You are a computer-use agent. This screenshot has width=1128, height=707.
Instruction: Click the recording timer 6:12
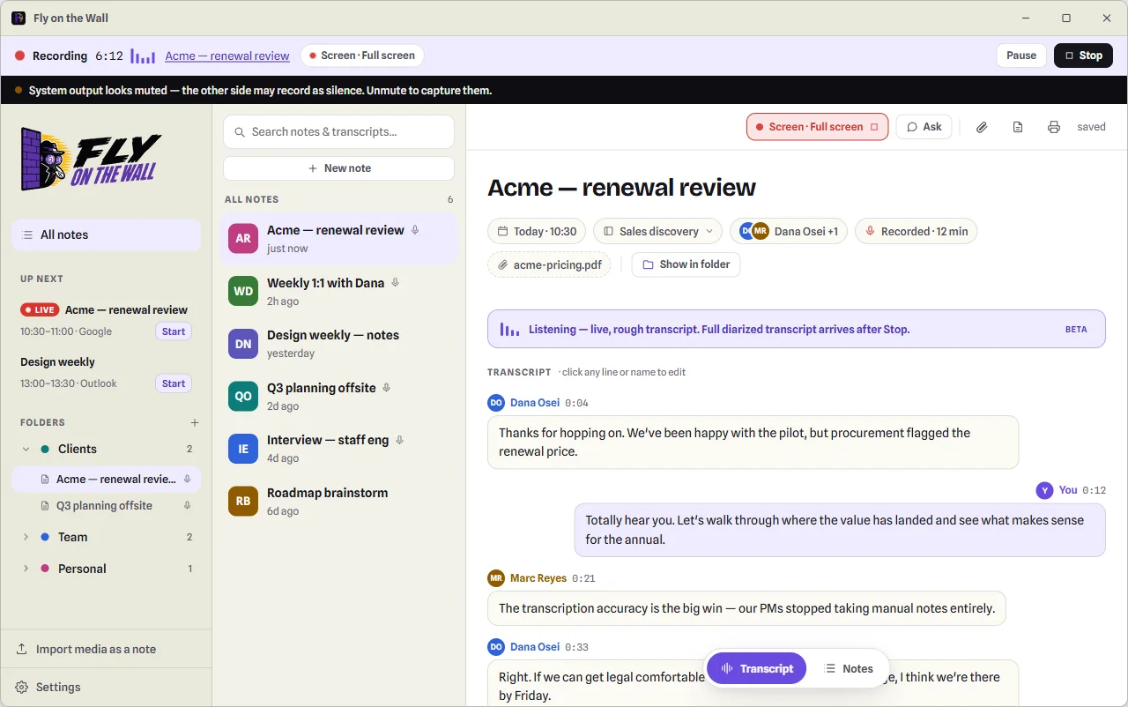pos(109,56)
